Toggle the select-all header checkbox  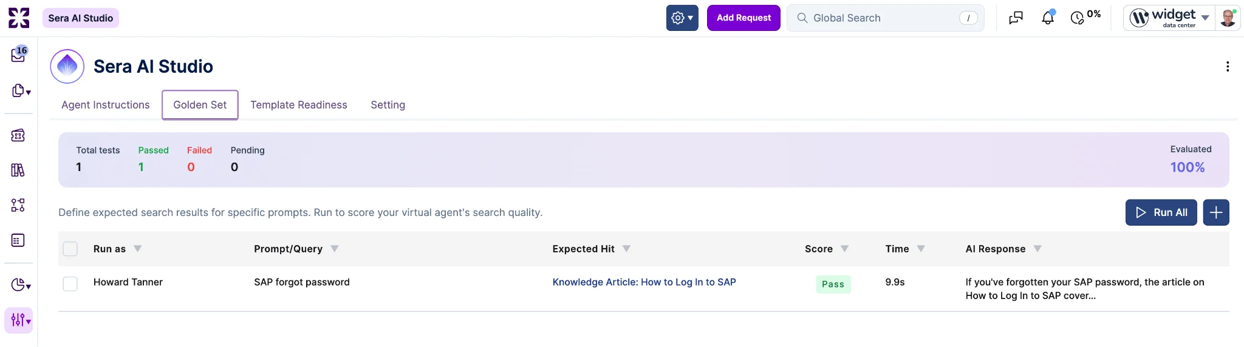coord(70,249)
